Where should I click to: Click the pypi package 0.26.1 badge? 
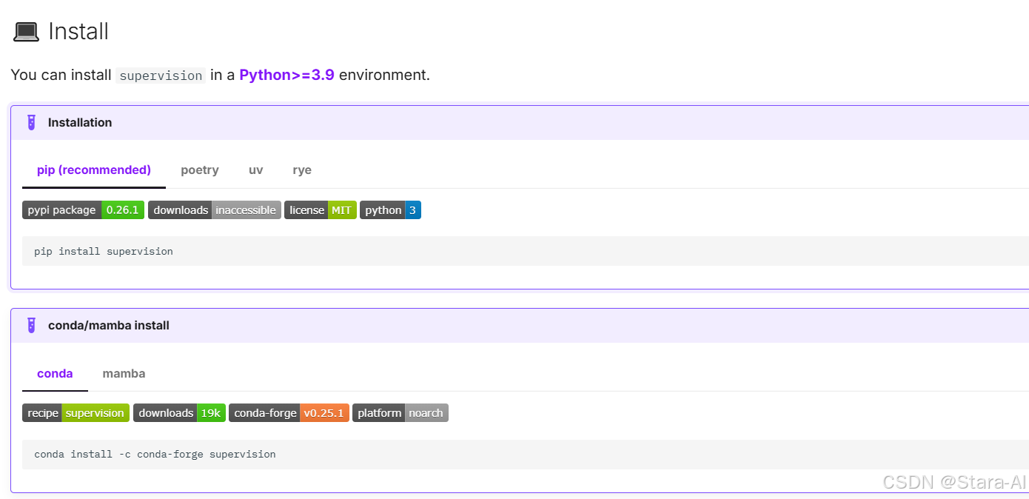pos(84,210)
